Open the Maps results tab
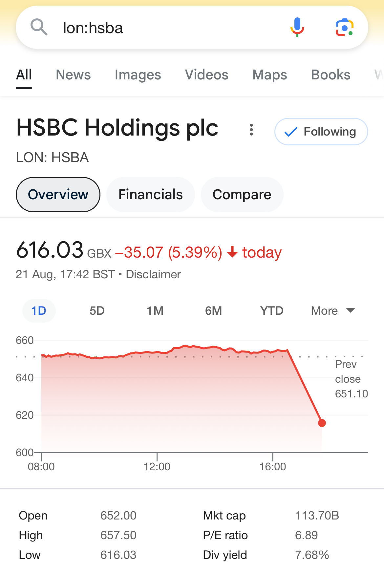The image size is (384, 572). pyautogui.click(x=270, y=75)
